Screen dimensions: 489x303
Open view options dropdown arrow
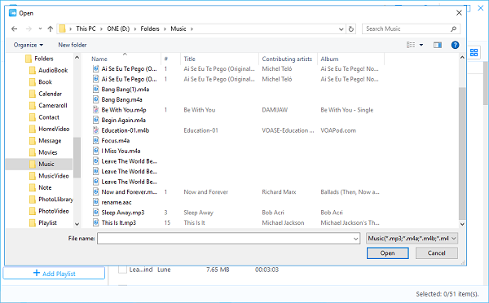[421, 45]
